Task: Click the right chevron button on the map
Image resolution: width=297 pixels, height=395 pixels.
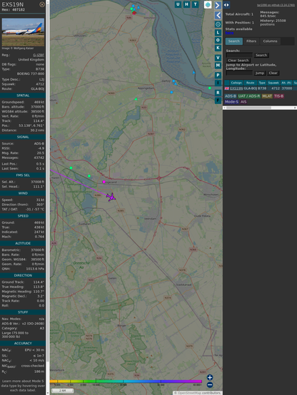Action: (x=218, y=5)
